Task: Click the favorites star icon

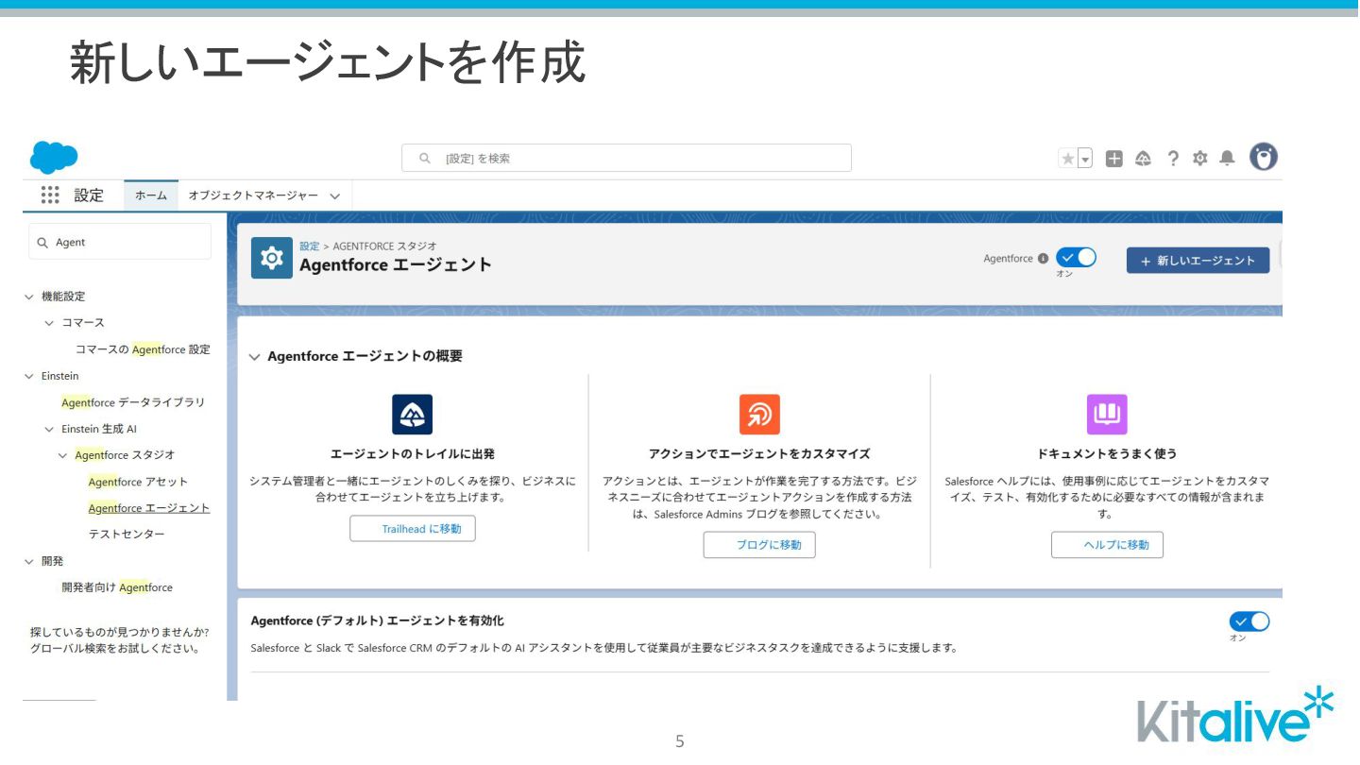Action: [1068, 159]
